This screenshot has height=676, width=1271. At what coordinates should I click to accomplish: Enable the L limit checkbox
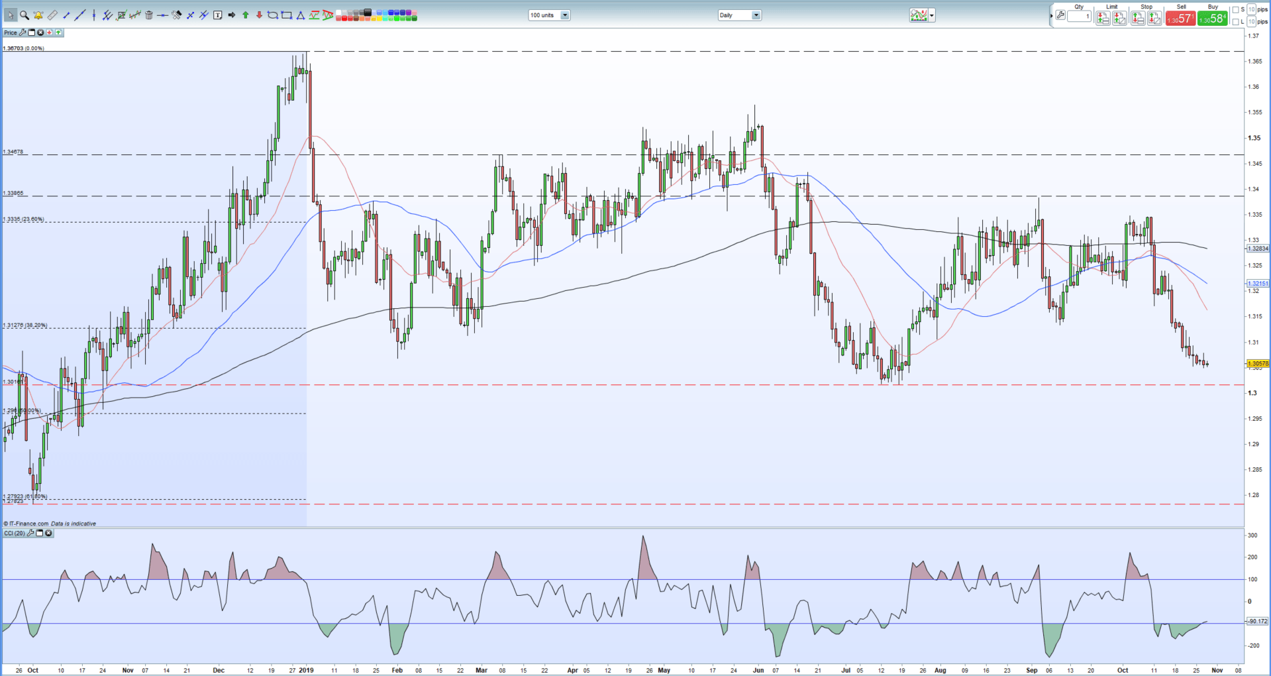click(x=1236, y=22)
